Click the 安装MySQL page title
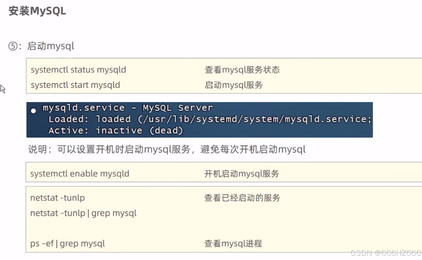The width and height of the screenshot is (422, 260). (x=37, y=11)
